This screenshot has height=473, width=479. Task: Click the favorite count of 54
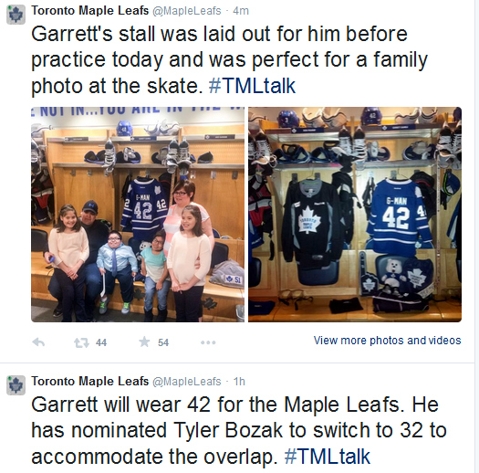pos(163,342)
